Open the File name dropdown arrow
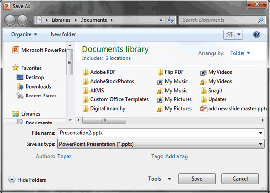 [261, 133]
